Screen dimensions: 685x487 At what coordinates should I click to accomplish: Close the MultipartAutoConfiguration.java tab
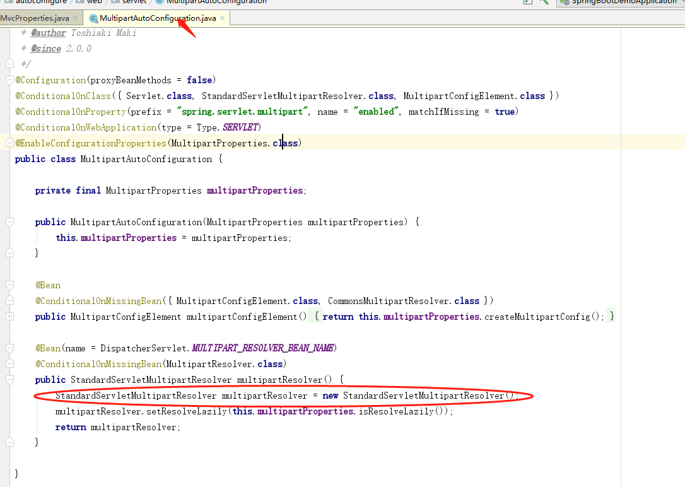[223, 18]
